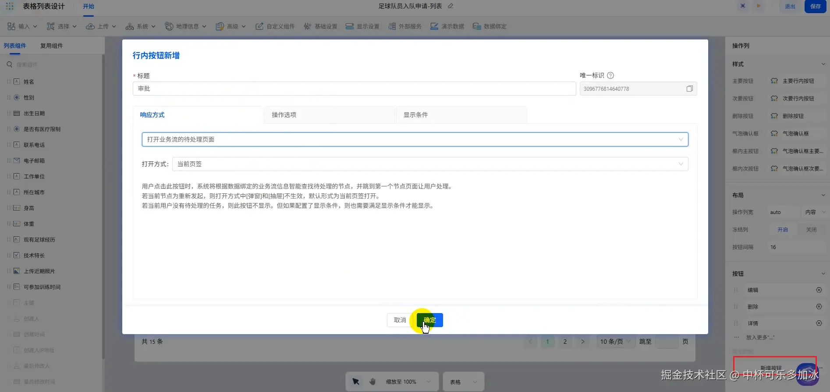Select the 性别 radio component icon
Viewport: 830px width, 392px height.
tap(17, 97)
